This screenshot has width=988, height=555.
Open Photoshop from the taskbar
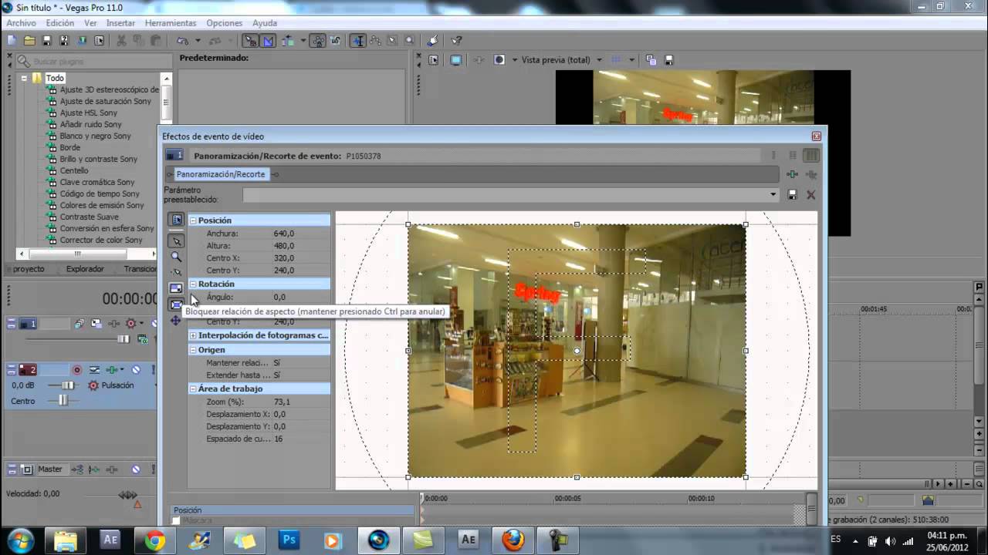point(289,540)
